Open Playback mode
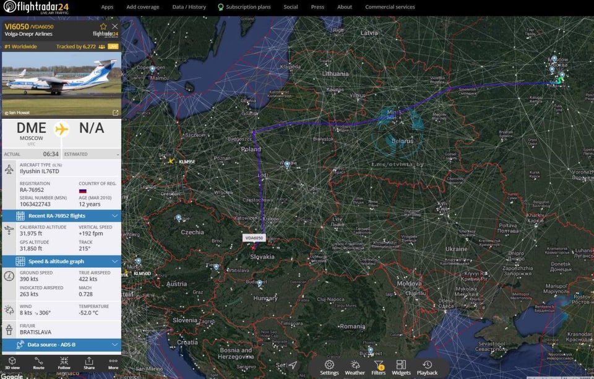Viewport: 594px width, 379px height. [x=427, y=368]
